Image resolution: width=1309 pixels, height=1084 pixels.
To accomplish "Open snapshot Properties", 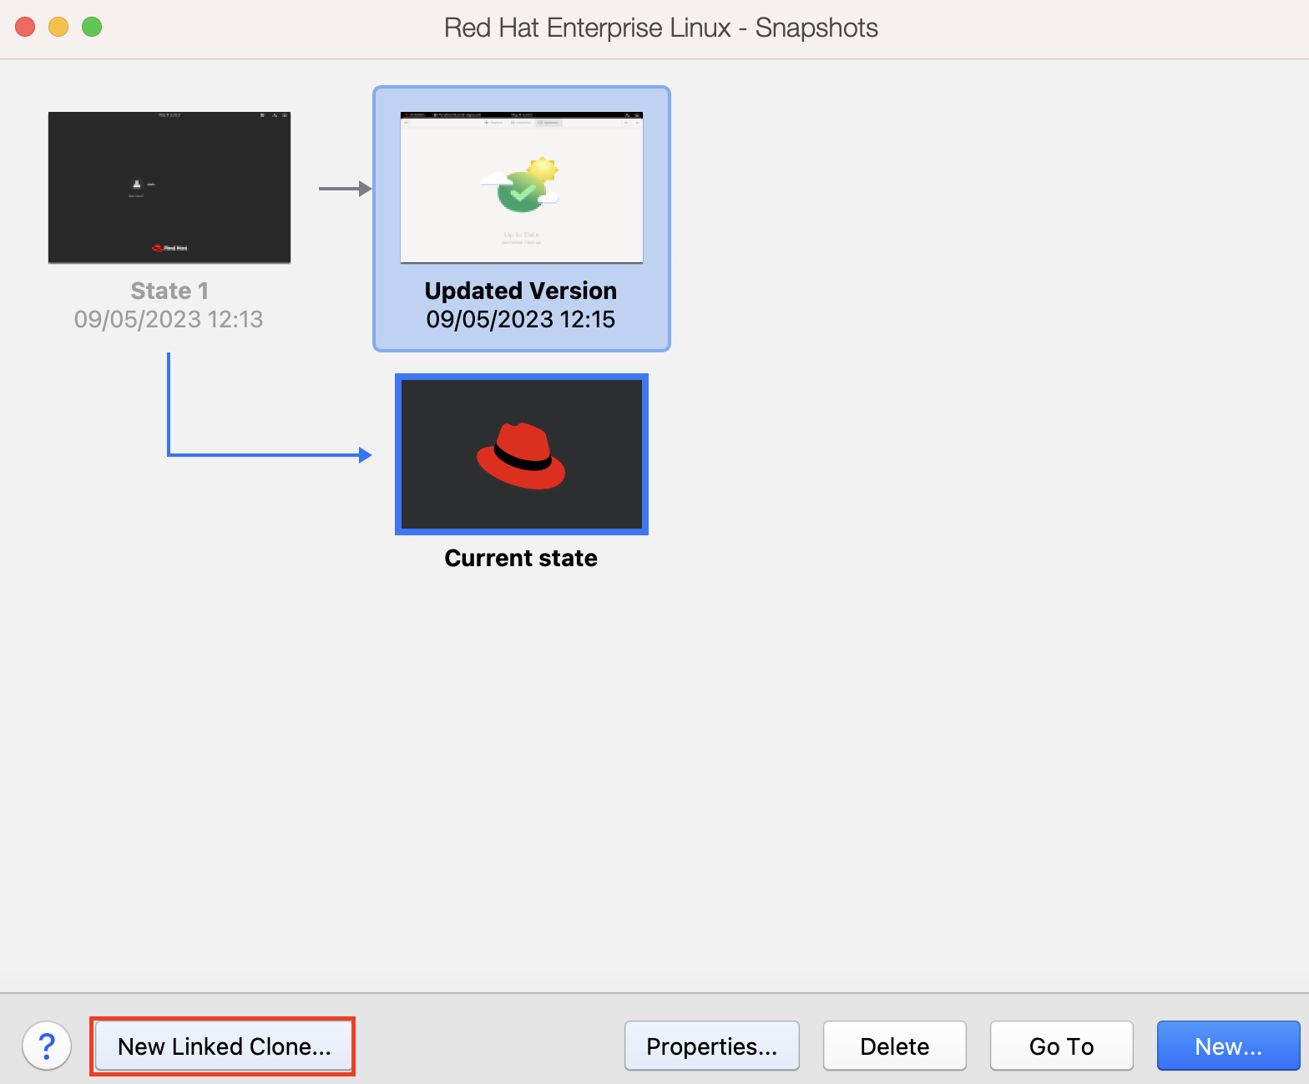I will [711, 1046].
